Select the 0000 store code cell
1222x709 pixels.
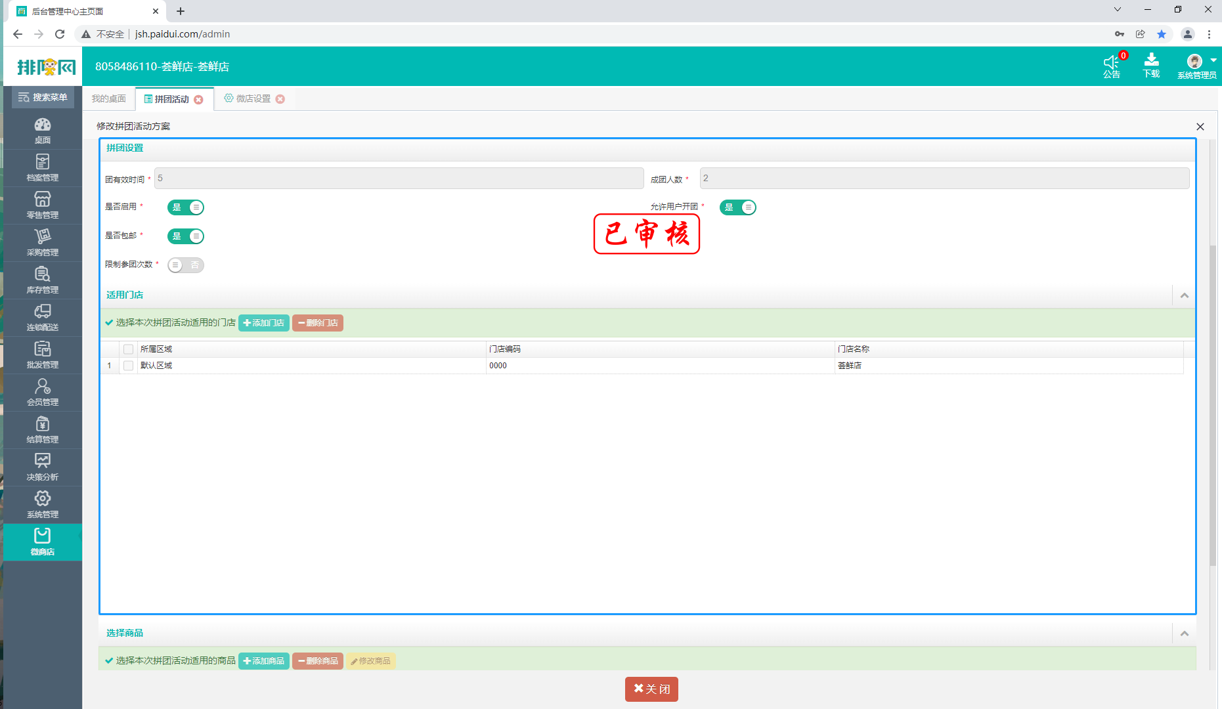click(660, 366)
